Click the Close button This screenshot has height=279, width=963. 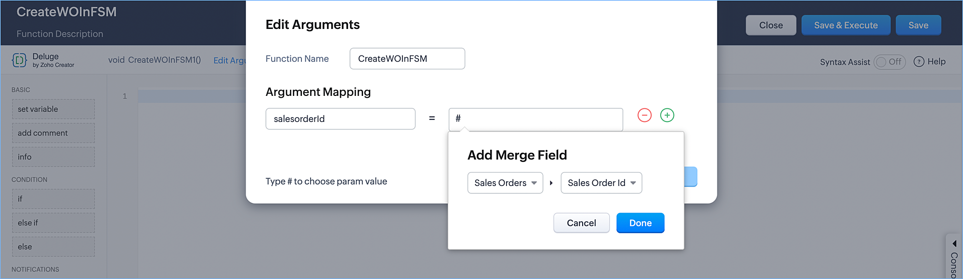click(x=770, y=25)
